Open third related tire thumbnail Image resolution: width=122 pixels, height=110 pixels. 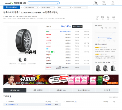point(113,68)
